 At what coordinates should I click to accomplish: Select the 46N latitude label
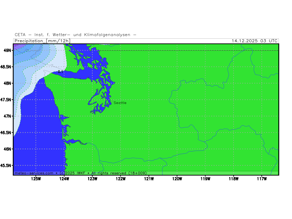[x=7, y=149]
